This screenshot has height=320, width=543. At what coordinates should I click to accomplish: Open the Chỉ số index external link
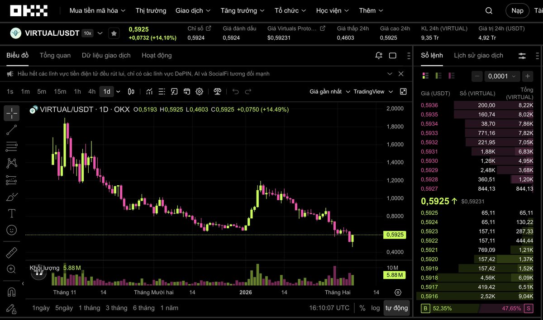pos(208,28)
